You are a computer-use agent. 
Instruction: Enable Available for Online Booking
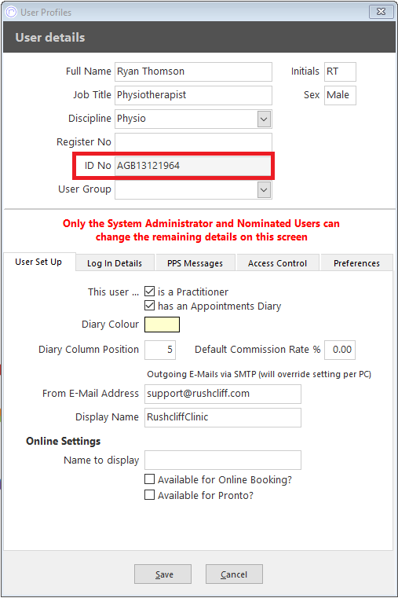pos(150,479)
